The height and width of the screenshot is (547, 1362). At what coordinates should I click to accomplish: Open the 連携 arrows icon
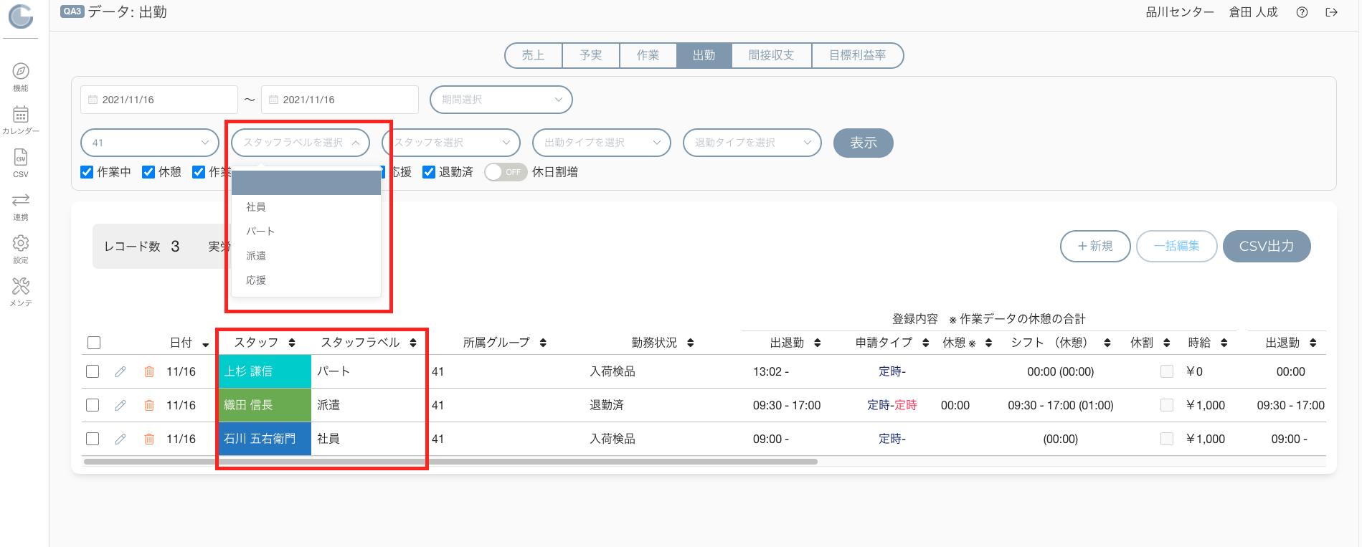point(21,199)
